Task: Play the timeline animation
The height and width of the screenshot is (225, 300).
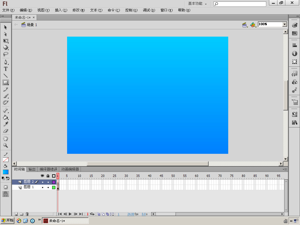Action: (70, 214)
